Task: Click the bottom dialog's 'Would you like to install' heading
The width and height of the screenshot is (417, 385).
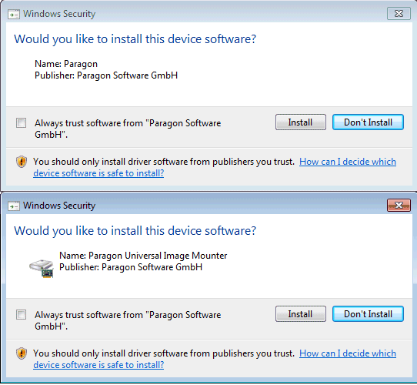Action: click(x=135, y=231)
